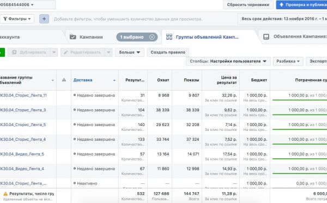Open ad set Сторис_Лента_11
327x203 pixels.
tap(23, 95)
